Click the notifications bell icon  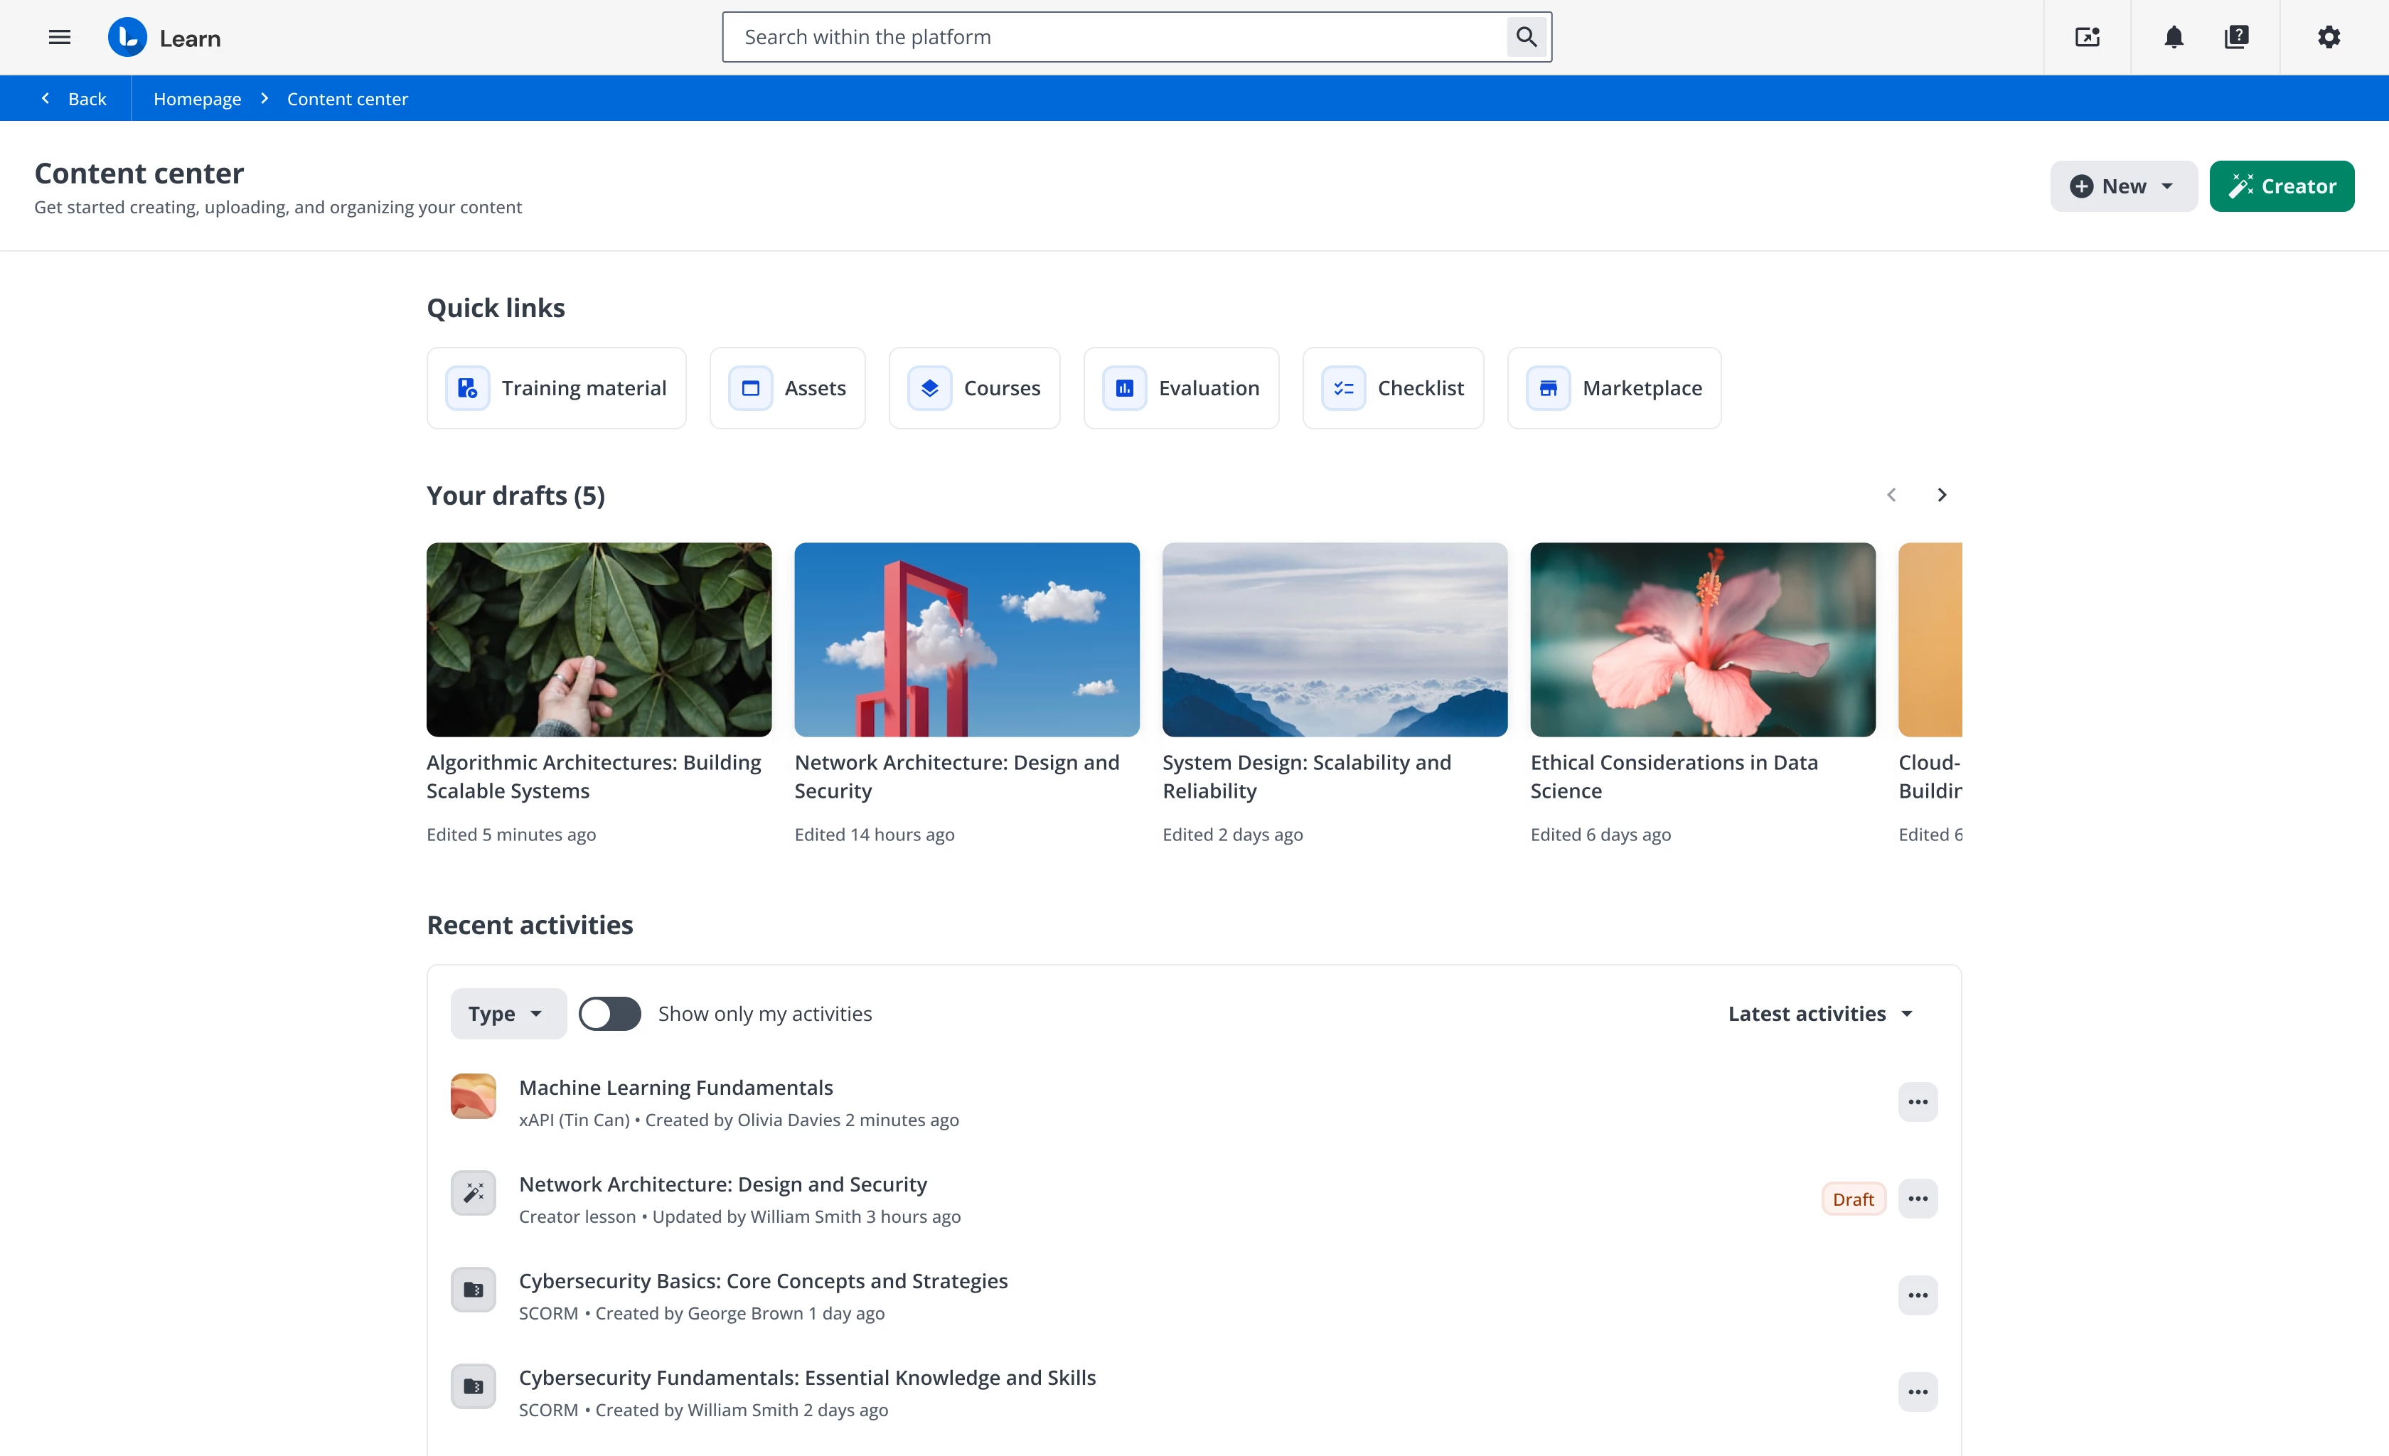[2174, 38]
